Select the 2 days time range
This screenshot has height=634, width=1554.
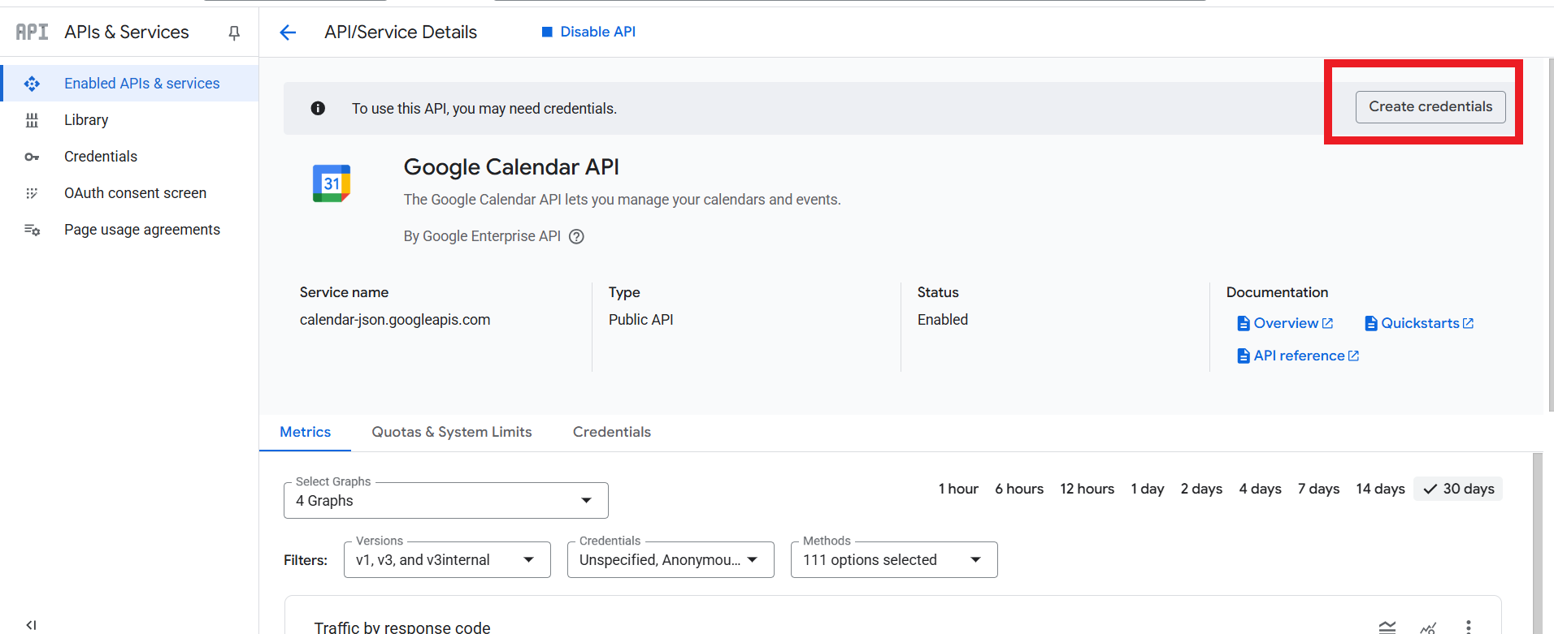(x=1201, y=489)
